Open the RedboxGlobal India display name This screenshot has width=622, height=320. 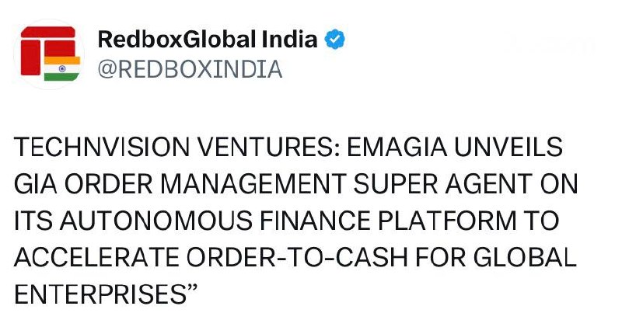tap(208, 40)
